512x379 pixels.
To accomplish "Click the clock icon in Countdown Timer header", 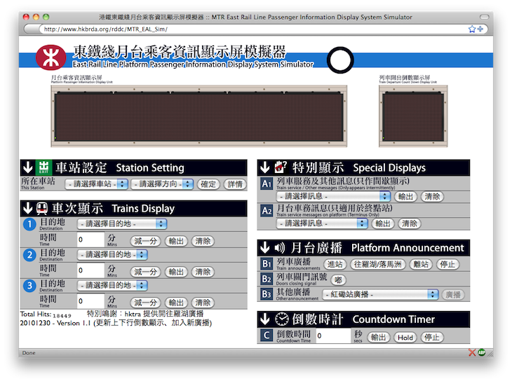I will (x=281, y=319).
